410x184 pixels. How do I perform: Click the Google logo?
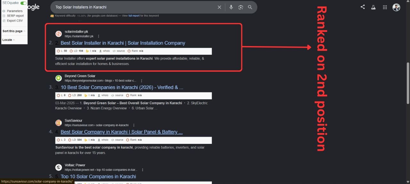pyautogui.click(x=34, y=7)
